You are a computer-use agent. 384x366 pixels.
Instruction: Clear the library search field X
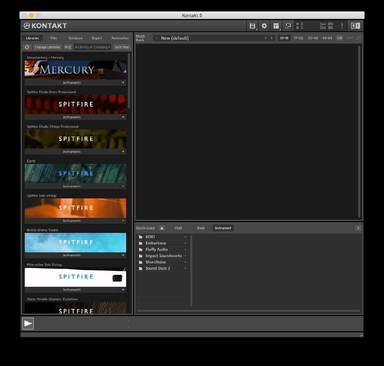pos(109,47)
